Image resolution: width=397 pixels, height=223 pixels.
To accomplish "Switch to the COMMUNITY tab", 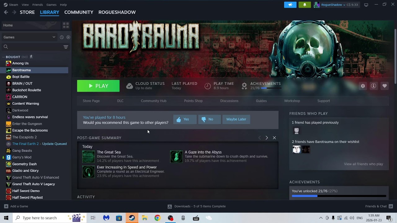I will tap(79, 12).
